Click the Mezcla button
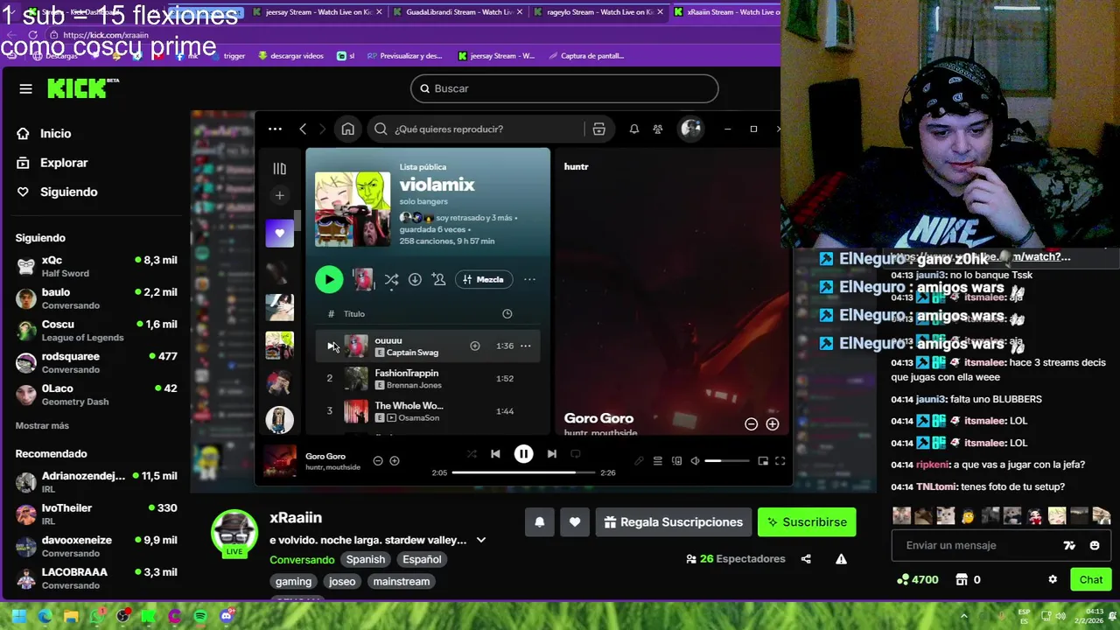 click(484, 279)
